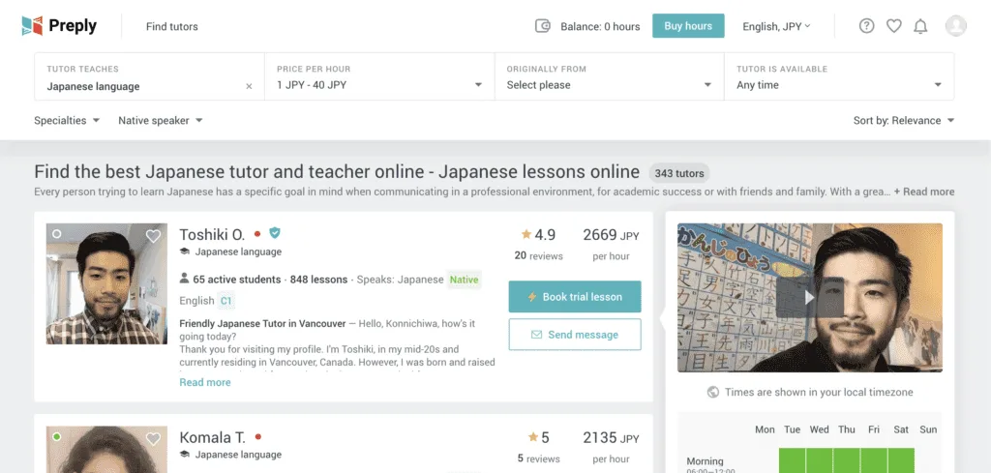Viewport: 991px width, 473px height.
Task: Open the balance wallet icon
Action: coord(542,26)
